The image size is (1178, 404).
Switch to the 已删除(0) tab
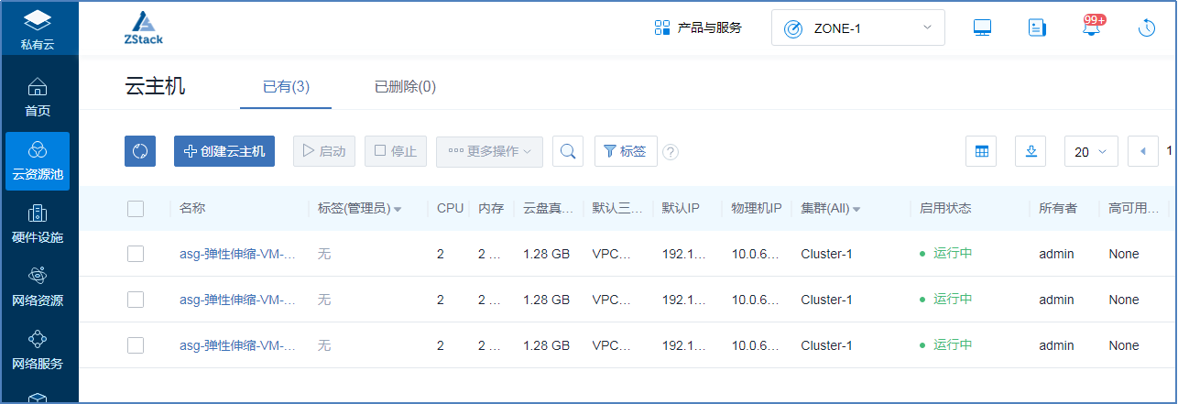[x=405, y=87]
